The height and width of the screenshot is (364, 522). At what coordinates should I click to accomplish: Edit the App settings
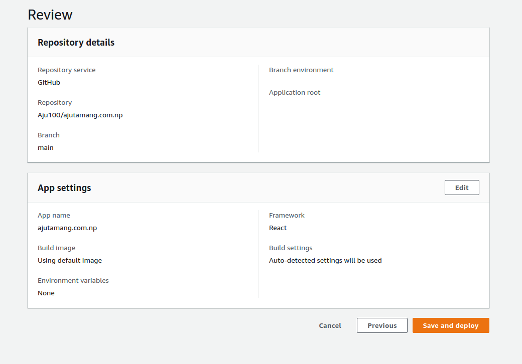pos(461,188)
